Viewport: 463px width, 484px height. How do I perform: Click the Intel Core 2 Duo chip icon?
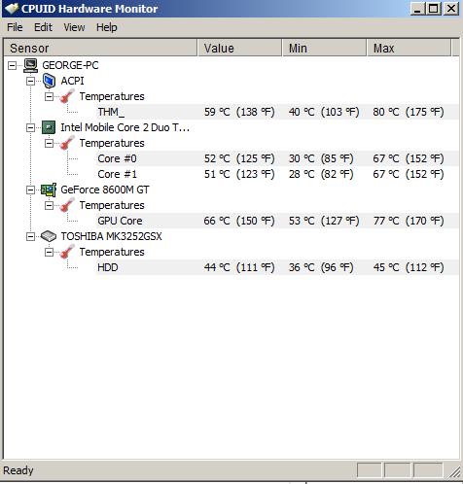pos(49,127)
